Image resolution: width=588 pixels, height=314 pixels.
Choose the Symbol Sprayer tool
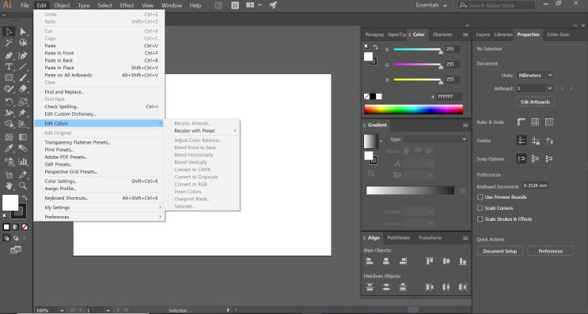point(9,162)
